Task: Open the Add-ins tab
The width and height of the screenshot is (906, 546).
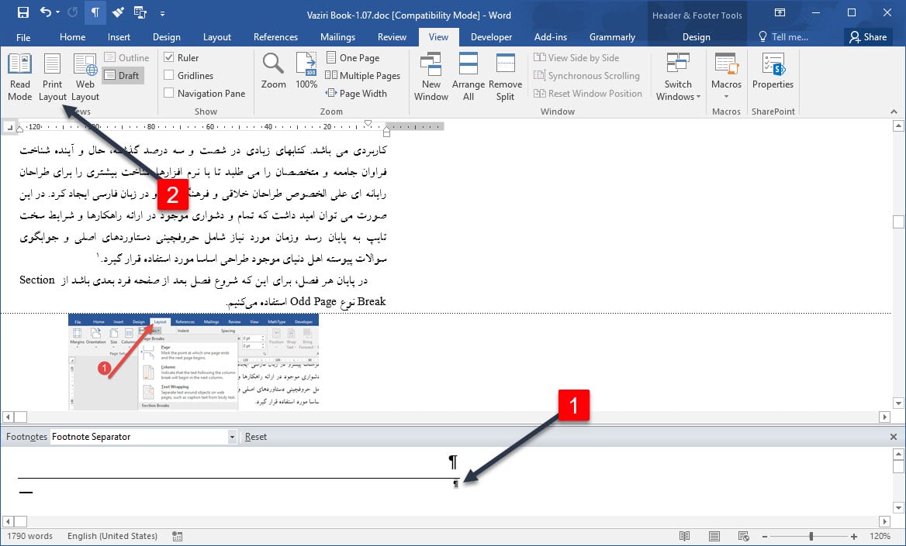Action: pyautogui.click(x=550, y=37)
